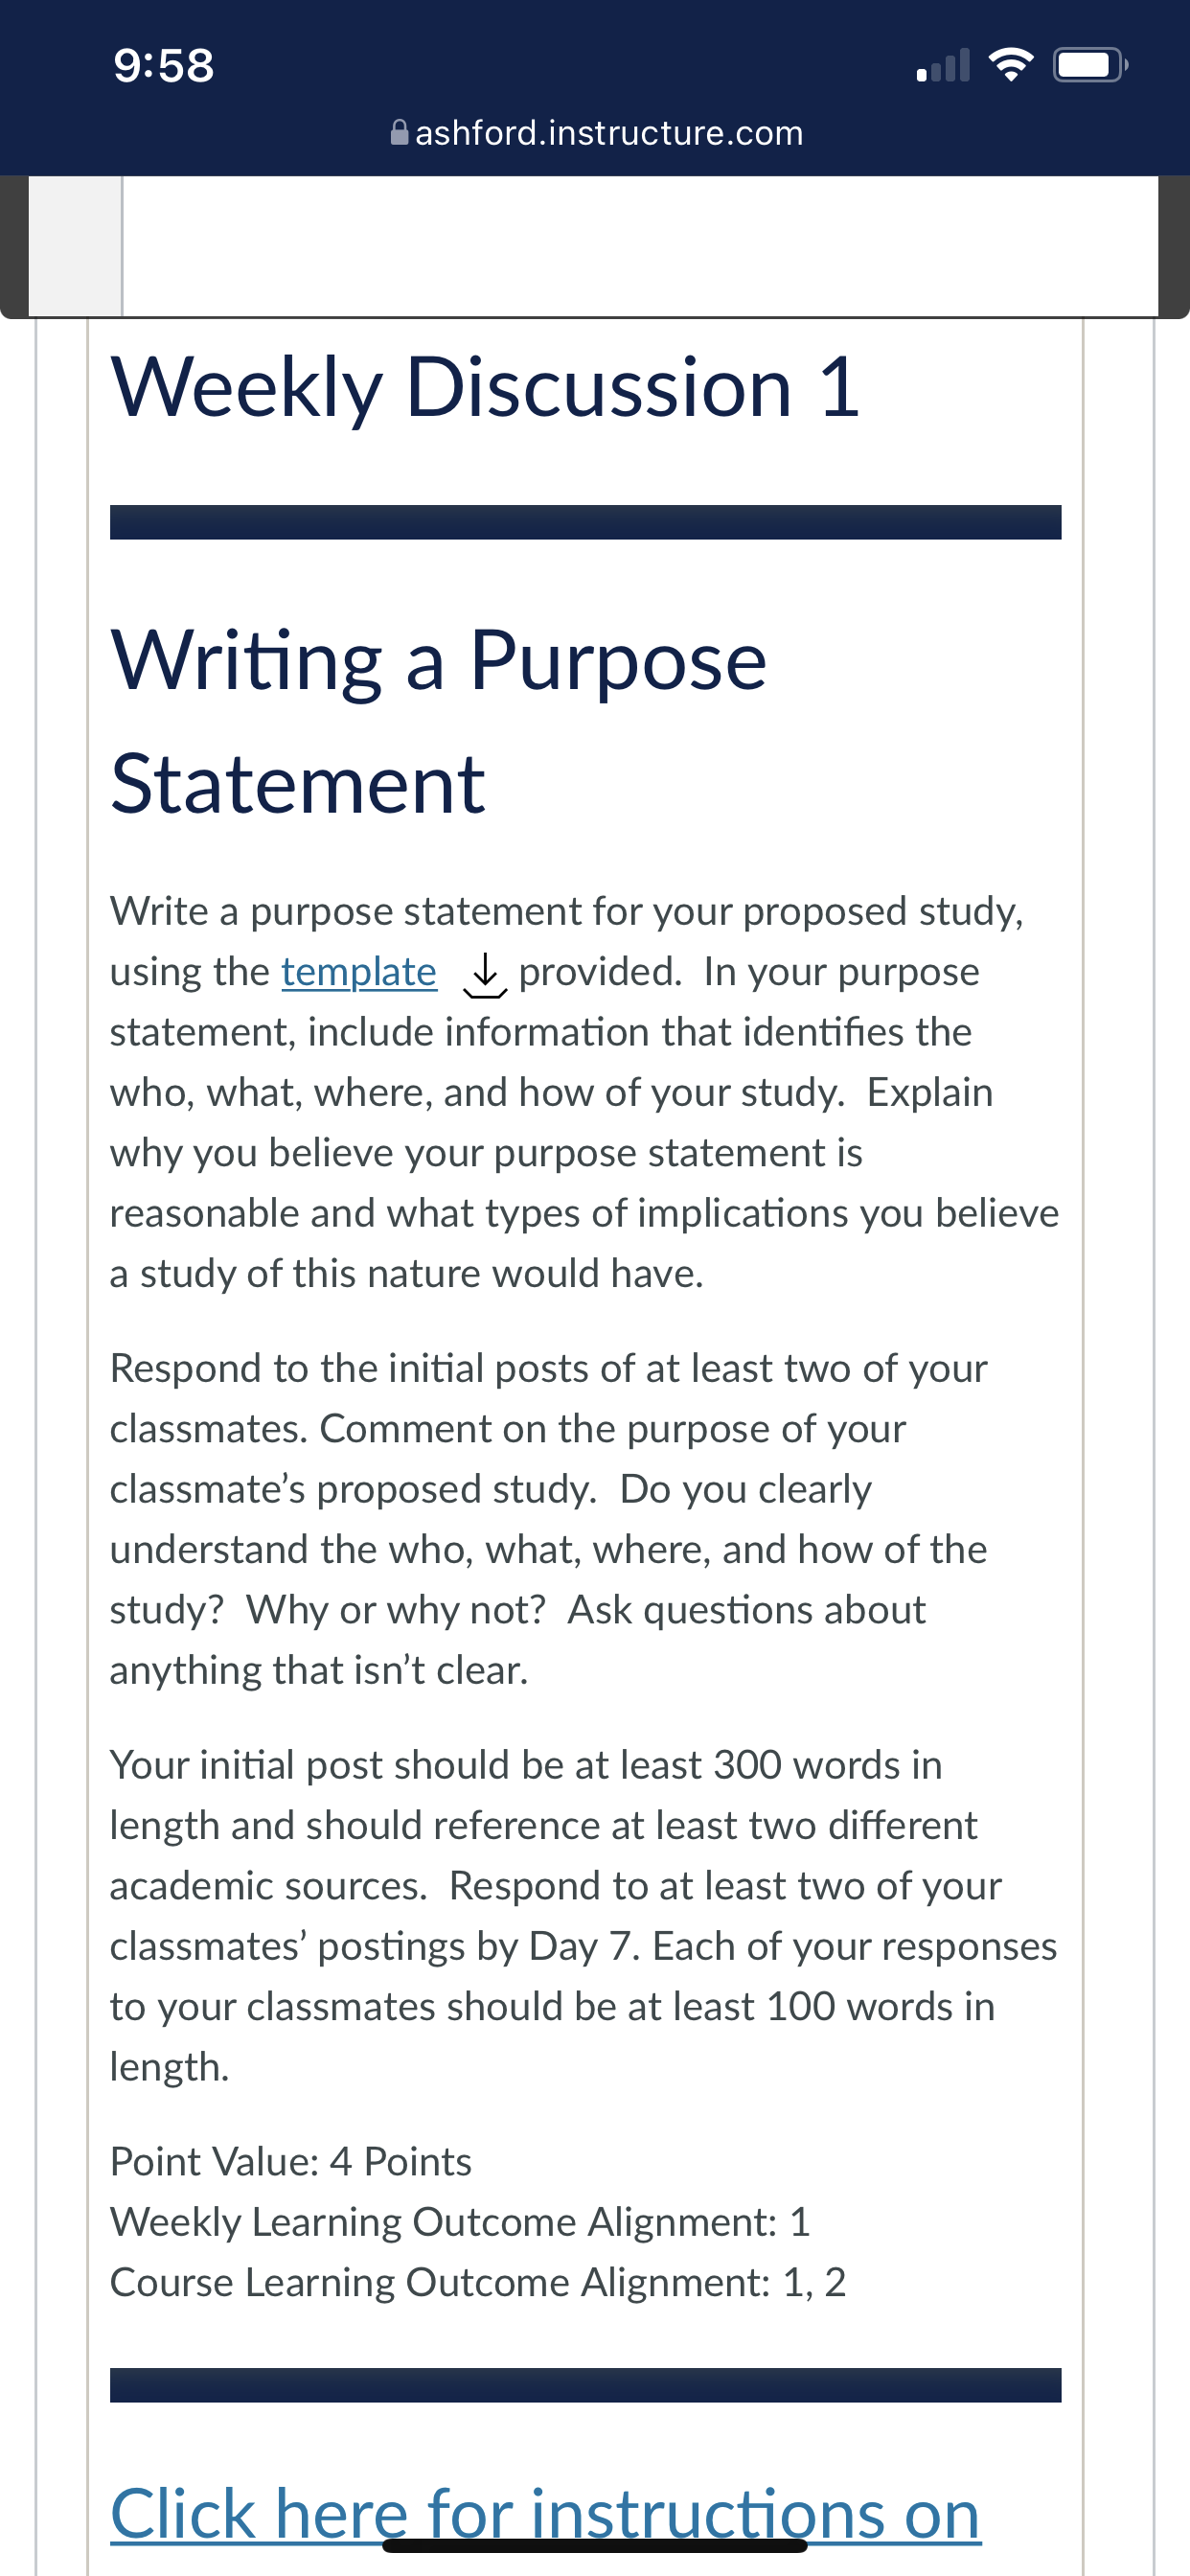1190x2576 pixels.
Task: Tap the download arrow icon beside template
Action: 485,975
